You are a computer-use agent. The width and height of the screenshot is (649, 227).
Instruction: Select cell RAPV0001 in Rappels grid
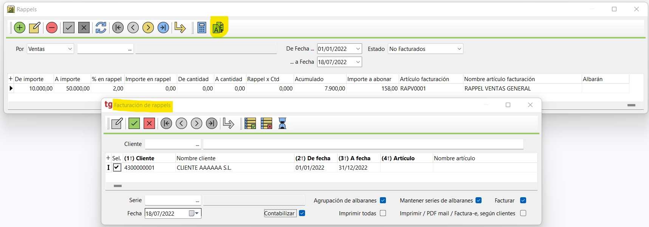tap(431, 88)
